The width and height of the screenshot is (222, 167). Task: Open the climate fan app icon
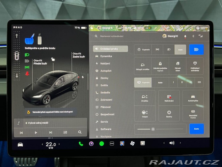pos(132,143)
